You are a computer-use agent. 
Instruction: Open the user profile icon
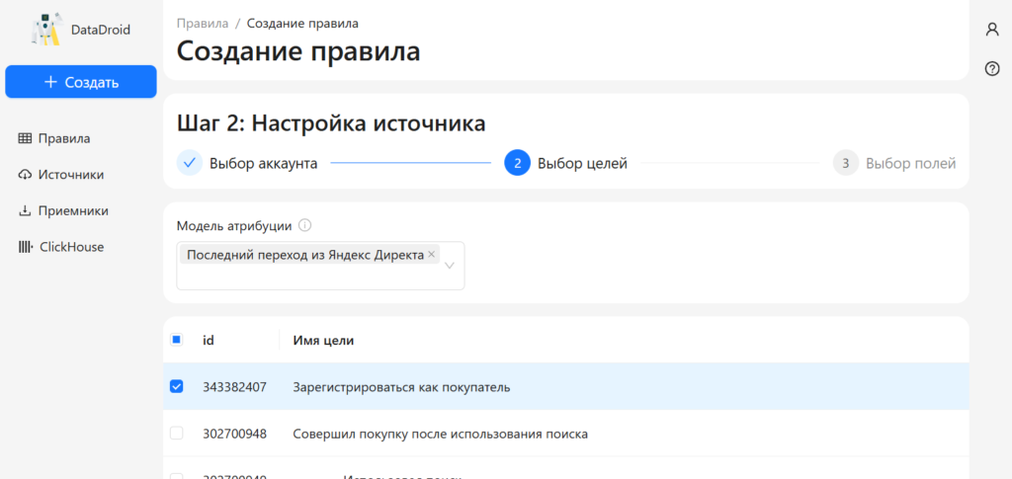(992, 30)
